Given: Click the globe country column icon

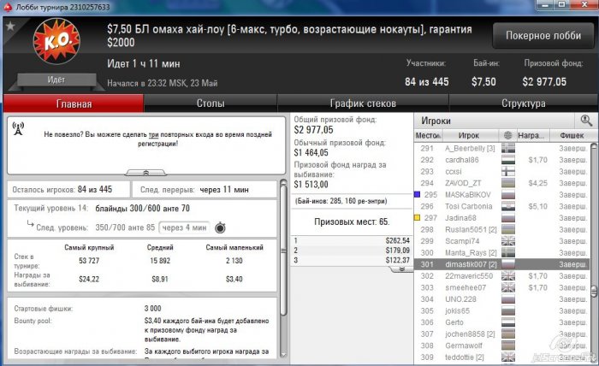Looking at the screenshot, I should point(507,135).
